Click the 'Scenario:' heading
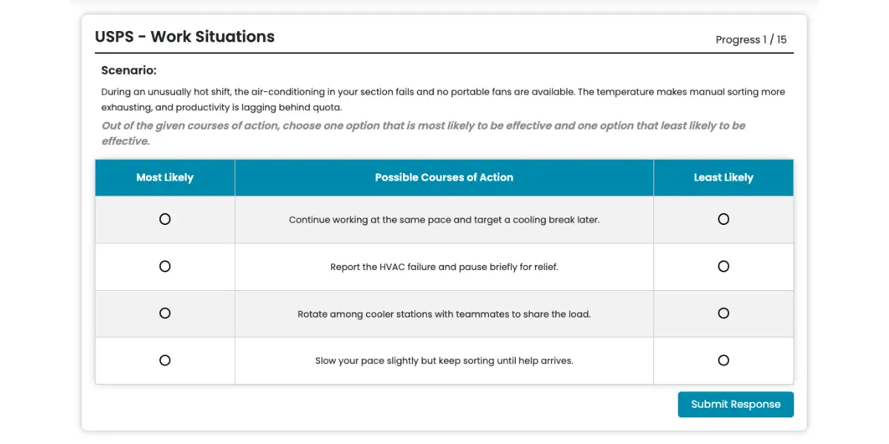889x444 pixels. pyautogui.click(x=129, y=71)
